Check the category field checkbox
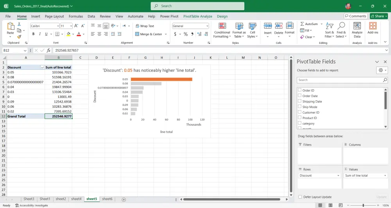Viewport: 391px width, 208px height. tap(300, 123)
